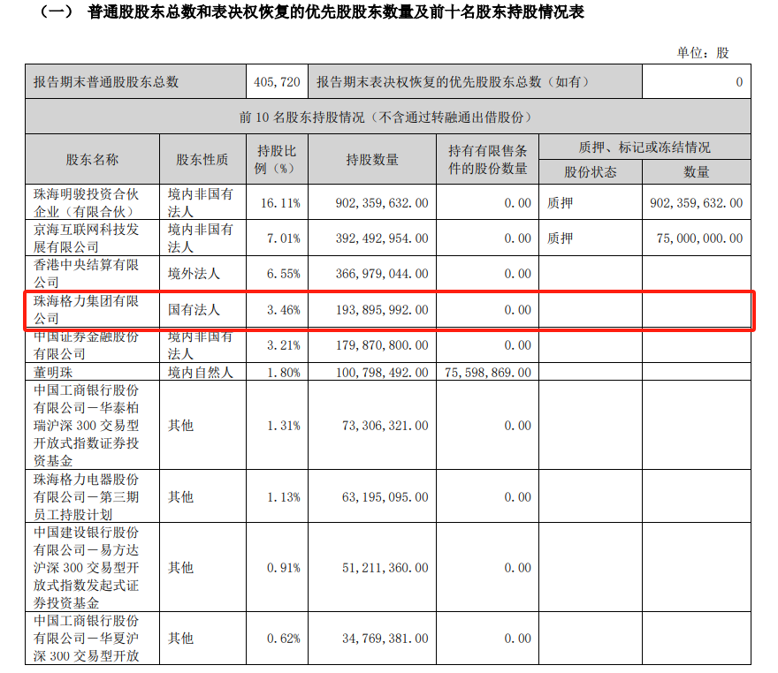778x673 pixels.
Task: Click the shareholder total "405,720"
Action: [x=277, y=82]
